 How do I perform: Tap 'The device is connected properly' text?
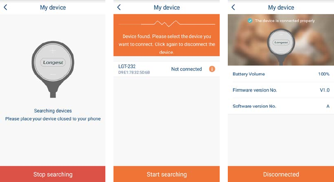coord(285,20)
